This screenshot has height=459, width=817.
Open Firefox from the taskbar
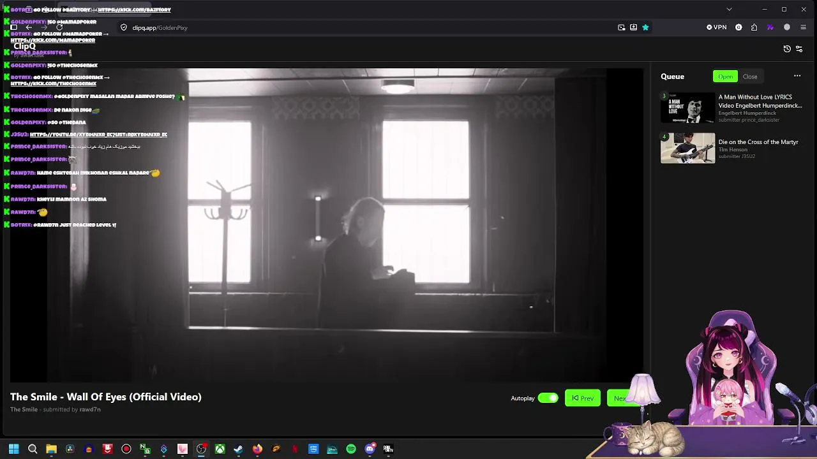[257, 449]
